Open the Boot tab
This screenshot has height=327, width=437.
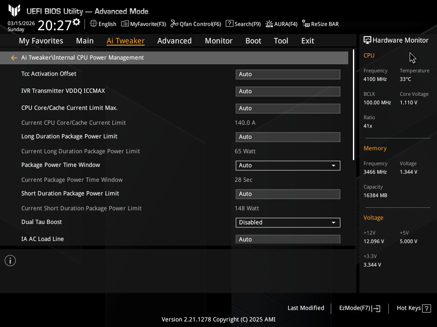tap(253, 41)
